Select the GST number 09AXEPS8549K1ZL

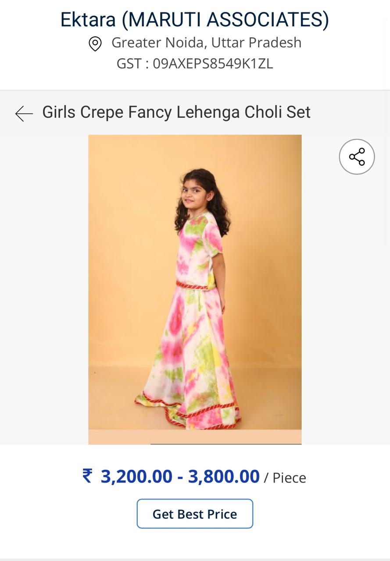tap(213, 64)
